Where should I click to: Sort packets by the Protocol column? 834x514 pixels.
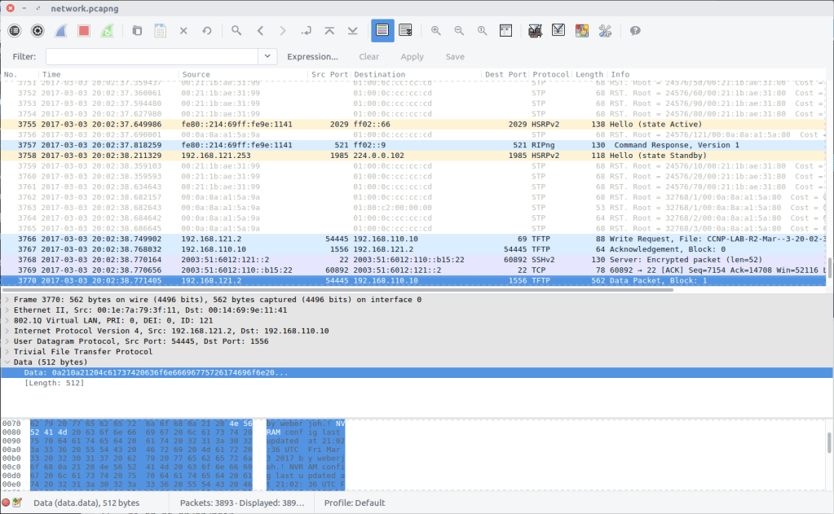551,74
